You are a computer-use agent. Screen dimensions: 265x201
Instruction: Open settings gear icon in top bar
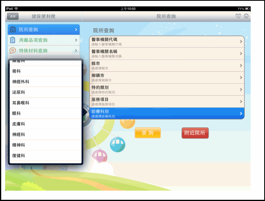(x=246, y=16)
